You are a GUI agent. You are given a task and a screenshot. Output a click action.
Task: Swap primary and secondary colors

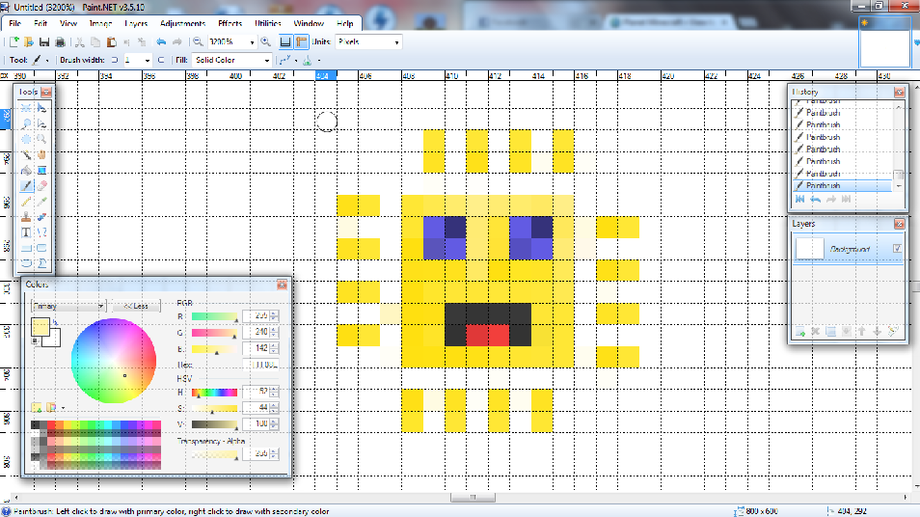55,322
